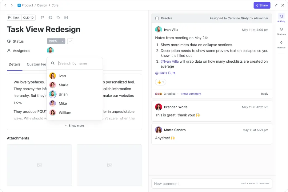Switch to the Details tab
The image size is (288, 192).
click(14, 65)
